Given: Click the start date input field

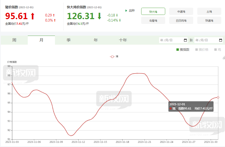Looking at the screenshot, I should click(171, 40).
